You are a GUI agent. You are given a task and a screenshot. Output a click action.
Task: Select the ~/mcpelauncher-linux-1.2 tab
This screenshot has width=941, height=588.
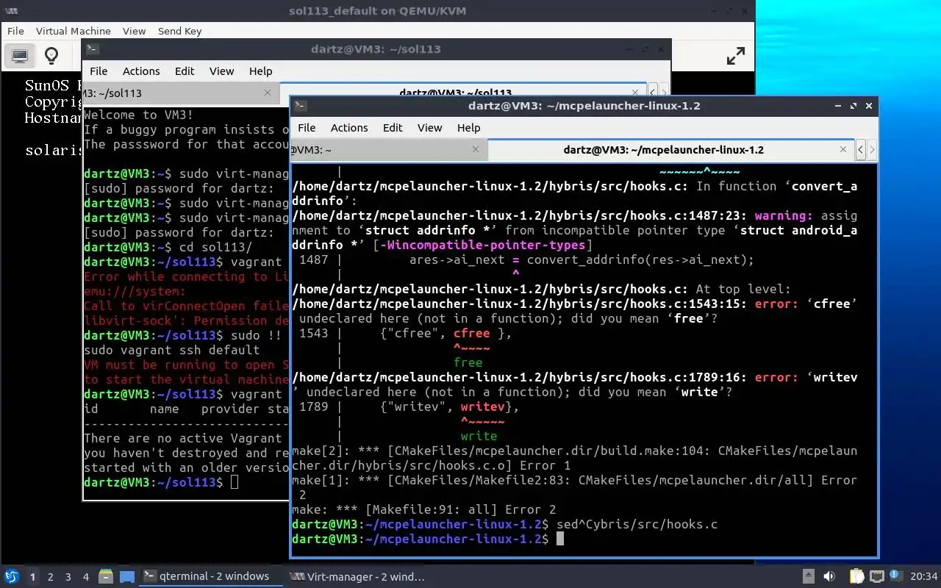pyautogui.click(x=670, y=149)
